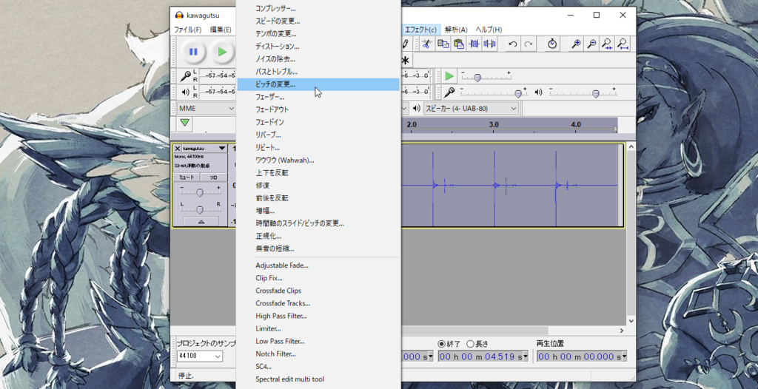Screen dimensions: 758x389
Task: Choose High Pass Filter... menu entry
Action: [x=318, y=316]
